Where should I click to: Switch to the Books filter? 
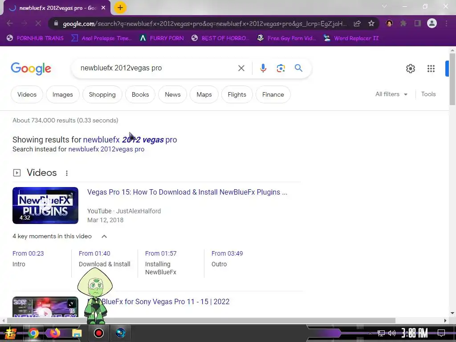[x=140, y=94]
